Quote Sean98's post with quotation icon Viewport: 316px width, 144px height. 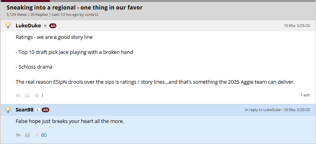coord(27,135)
